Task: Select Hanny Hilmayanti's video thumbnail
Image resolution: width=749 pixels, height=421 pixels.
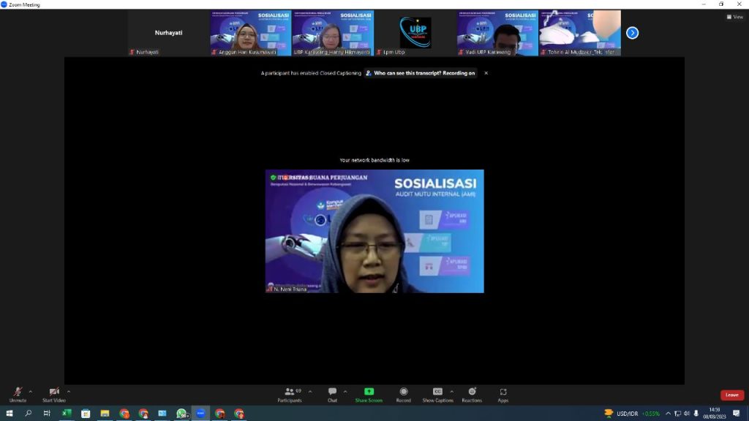Action: (x=333, y=33)
